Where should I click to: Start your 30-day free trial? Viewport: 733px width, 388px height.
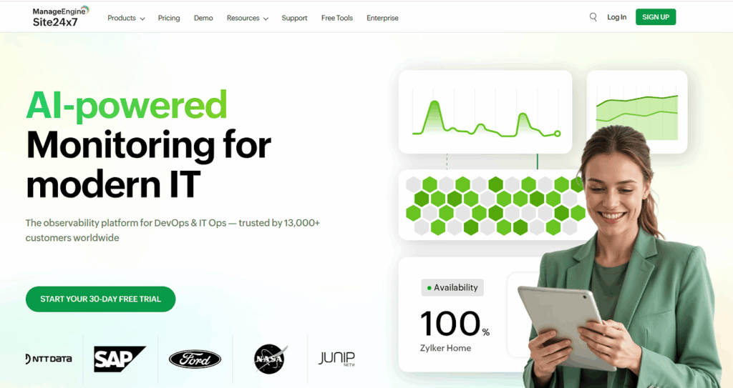point(100,299)
